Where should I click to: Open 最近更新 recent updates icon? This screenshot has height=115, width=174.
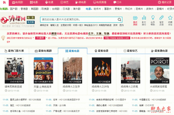pos(135,21)
